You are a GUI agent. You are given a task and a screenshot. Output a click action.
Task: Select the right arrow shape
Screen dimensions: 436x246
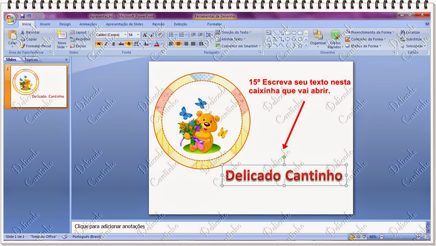(x=287, y=39)
